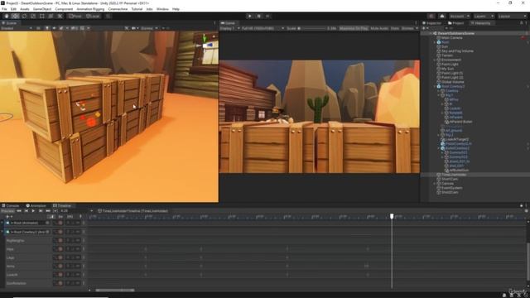Open the Help menu
The height and width of the screenshot is (298, 530).
pos(176,9)
